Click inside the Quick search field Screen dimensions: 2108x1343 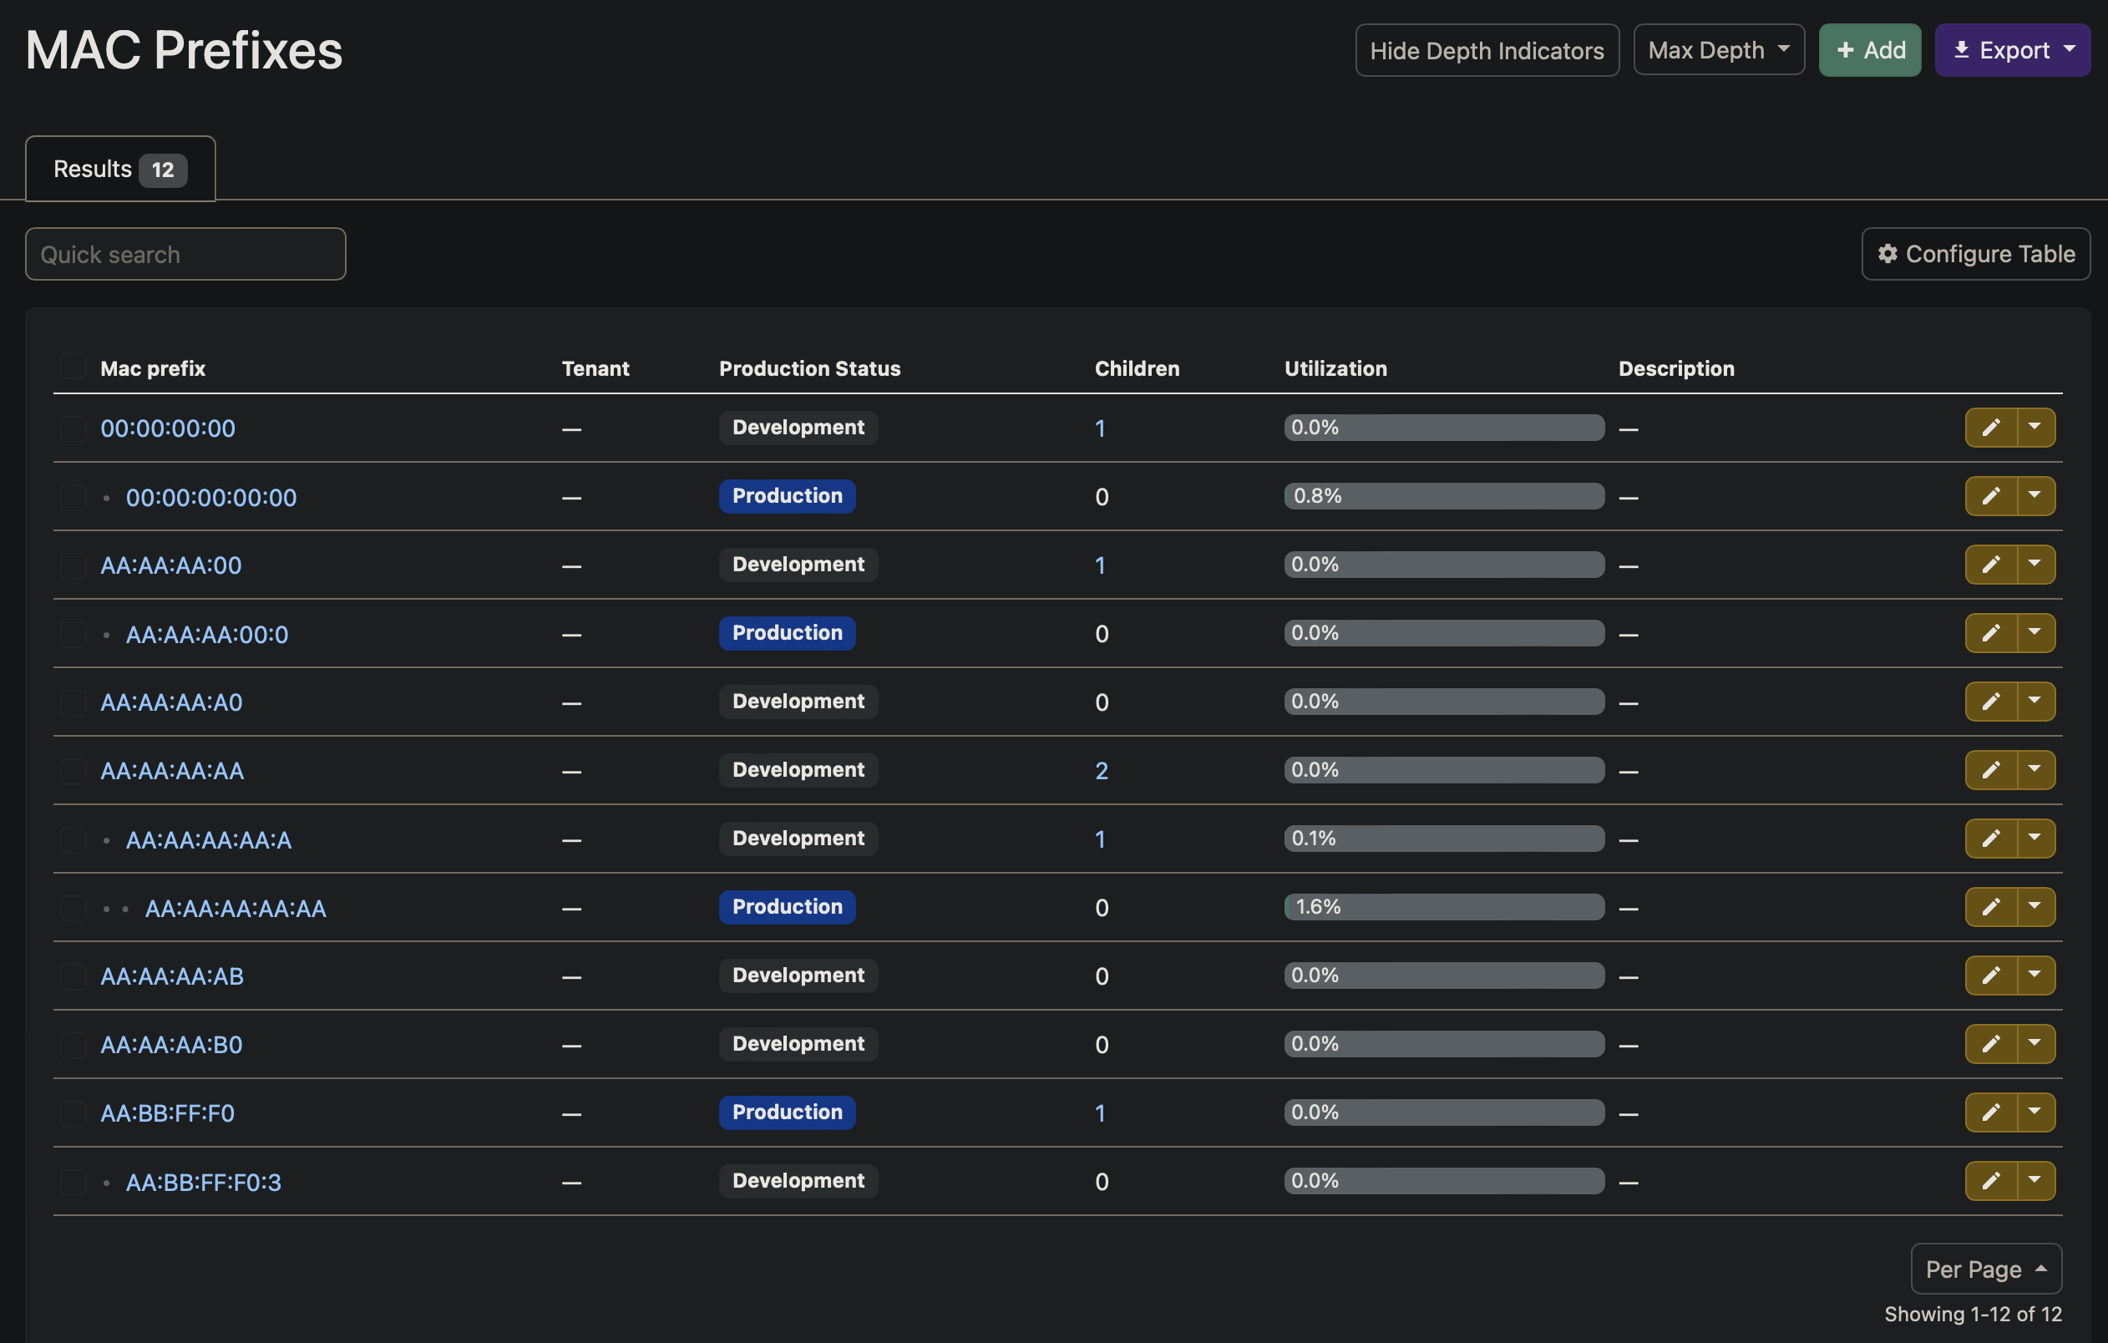(x=185, y=254)
